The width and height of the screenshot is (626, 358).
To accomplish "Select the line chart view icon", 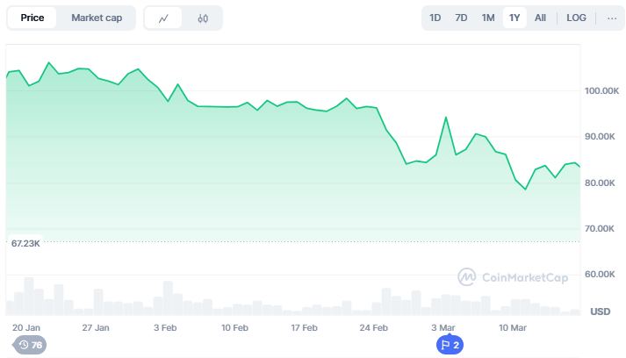I will tap(163, 18).
